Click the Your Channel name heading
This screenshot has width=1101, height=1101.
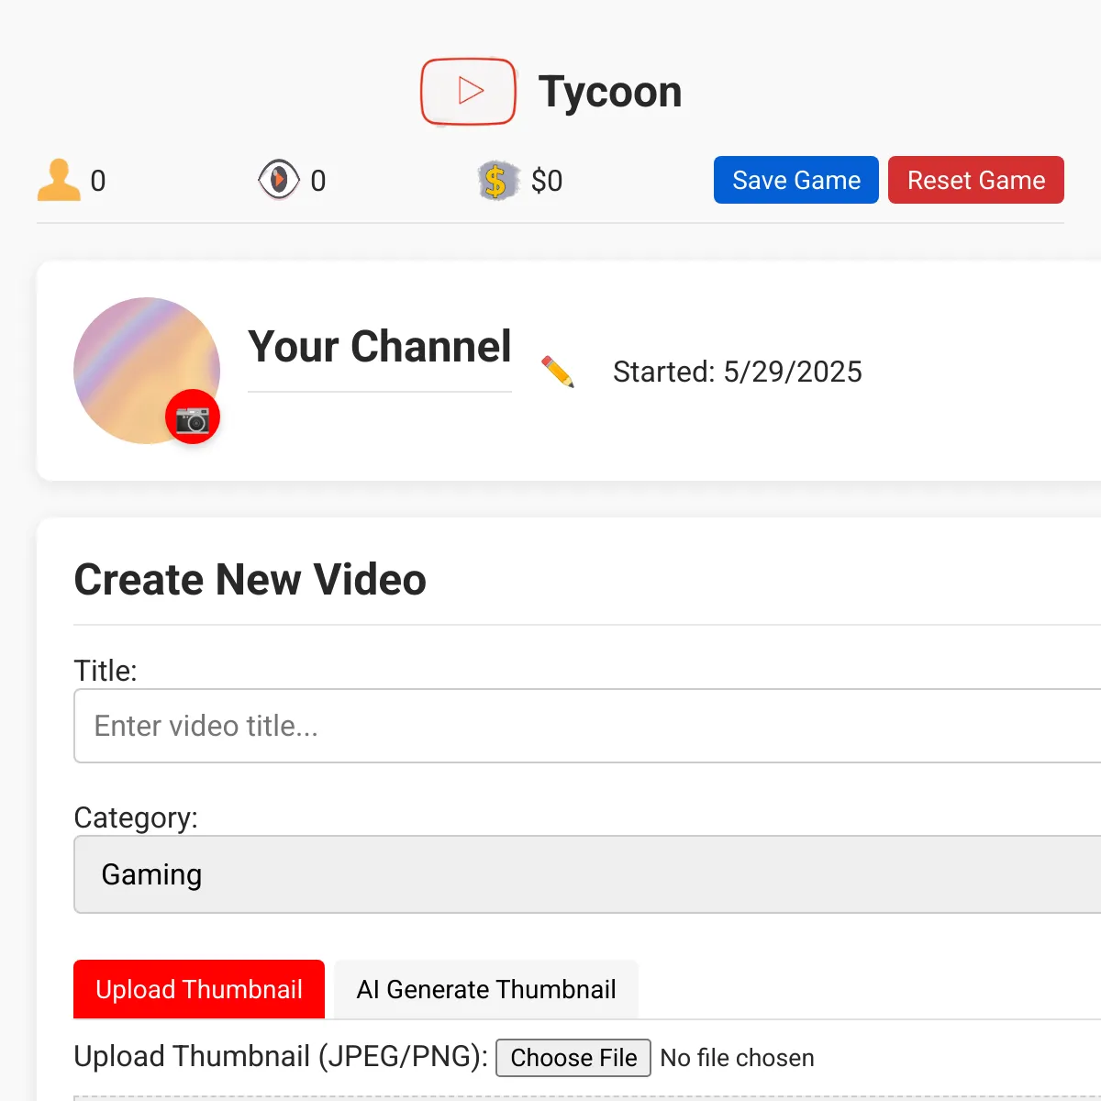[x=380, y=347]
